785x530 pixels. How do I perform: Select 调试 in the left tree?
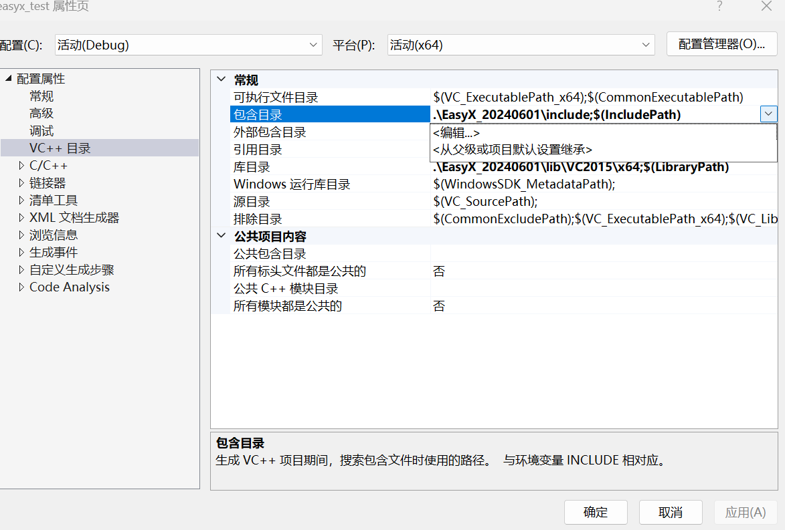point(41,131)
